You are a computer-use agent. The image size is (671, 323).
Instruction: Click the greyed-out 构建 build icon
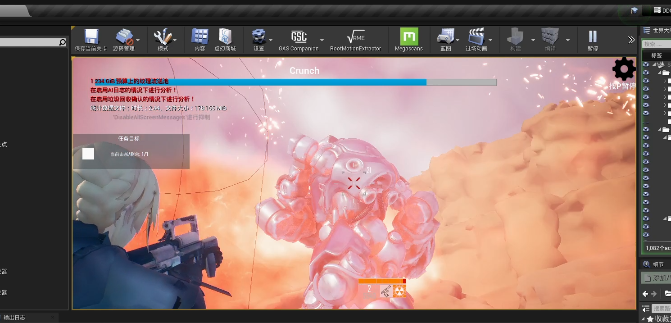[516, 36]
